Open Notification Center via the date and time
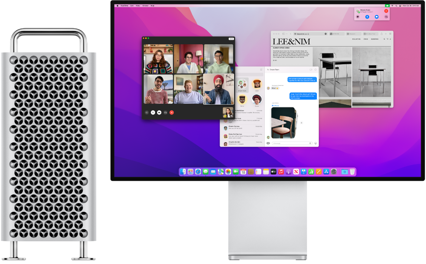Image resolution: width=426 pixels, height=264 pixels. (412, 6)
